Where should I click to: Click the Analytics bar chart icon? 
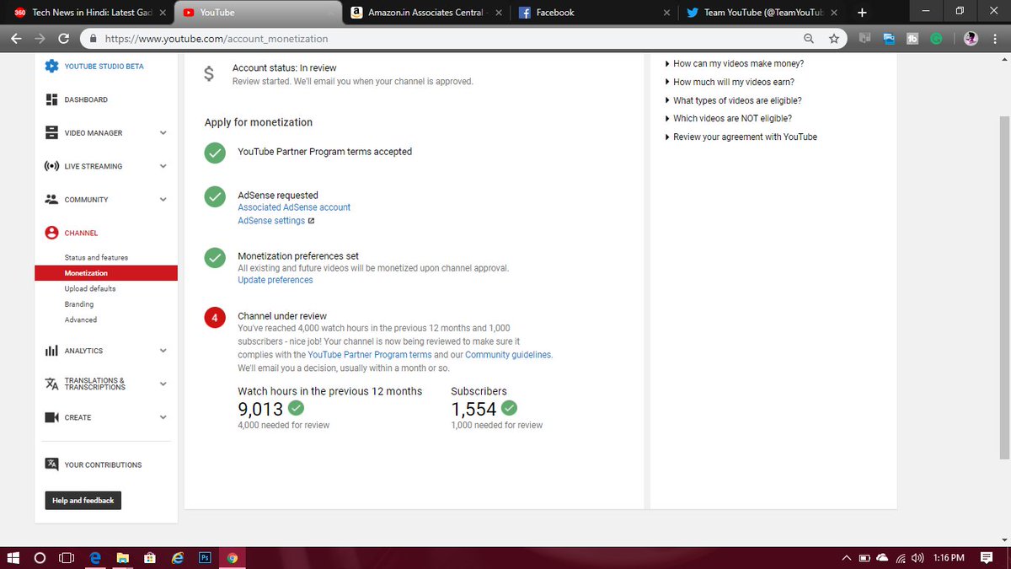click(51, 351)
